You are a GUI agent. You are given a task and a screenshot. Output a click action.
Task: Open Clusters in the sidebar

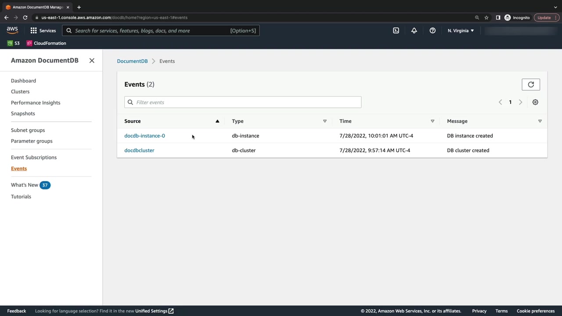[20, 92]
